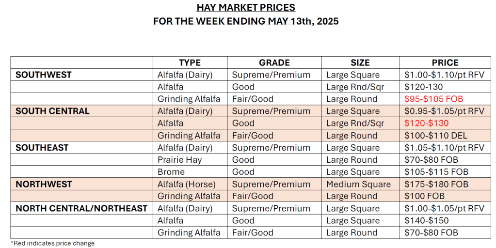The height and width of the screenshot is (248, 496).
Task: Click the Prairie Hay type cell
Action: 179,160
